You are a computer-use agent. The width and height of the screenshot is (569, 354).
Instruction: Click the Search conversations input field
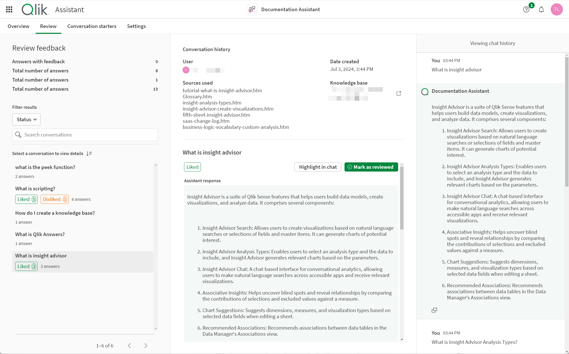pos(85,135)
